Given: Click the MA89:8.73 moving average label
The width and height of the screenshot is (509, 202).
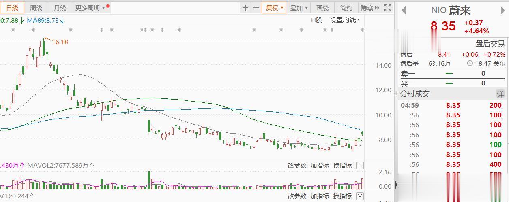Looking at the screenshot, I should pyautogui.click(x=45, y=20).
